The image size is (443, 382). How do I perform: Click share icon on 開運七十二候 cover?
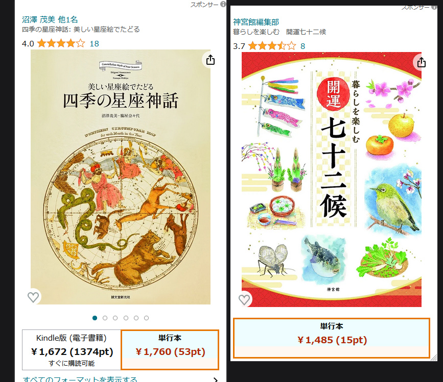tap(421, 62)
